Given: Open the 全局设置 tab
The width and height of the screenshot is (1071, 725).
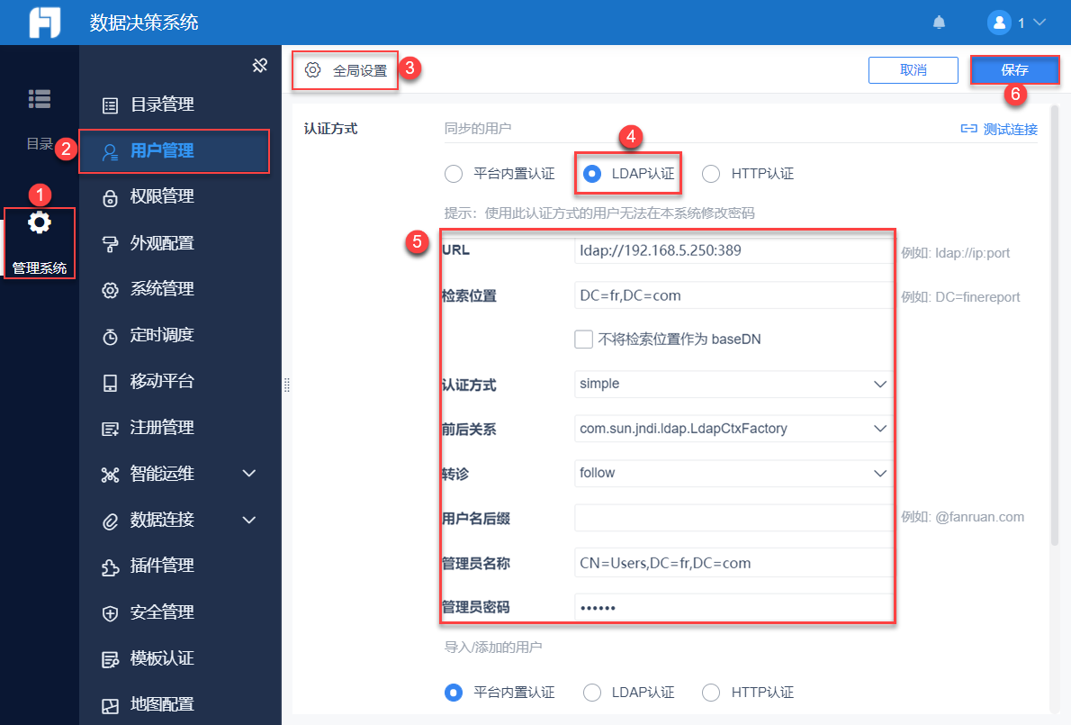Looking at the screenshot, I should [x=346, y=69].
